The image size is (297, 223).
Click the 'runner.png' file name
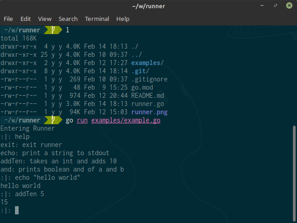(x=149, y=112)
